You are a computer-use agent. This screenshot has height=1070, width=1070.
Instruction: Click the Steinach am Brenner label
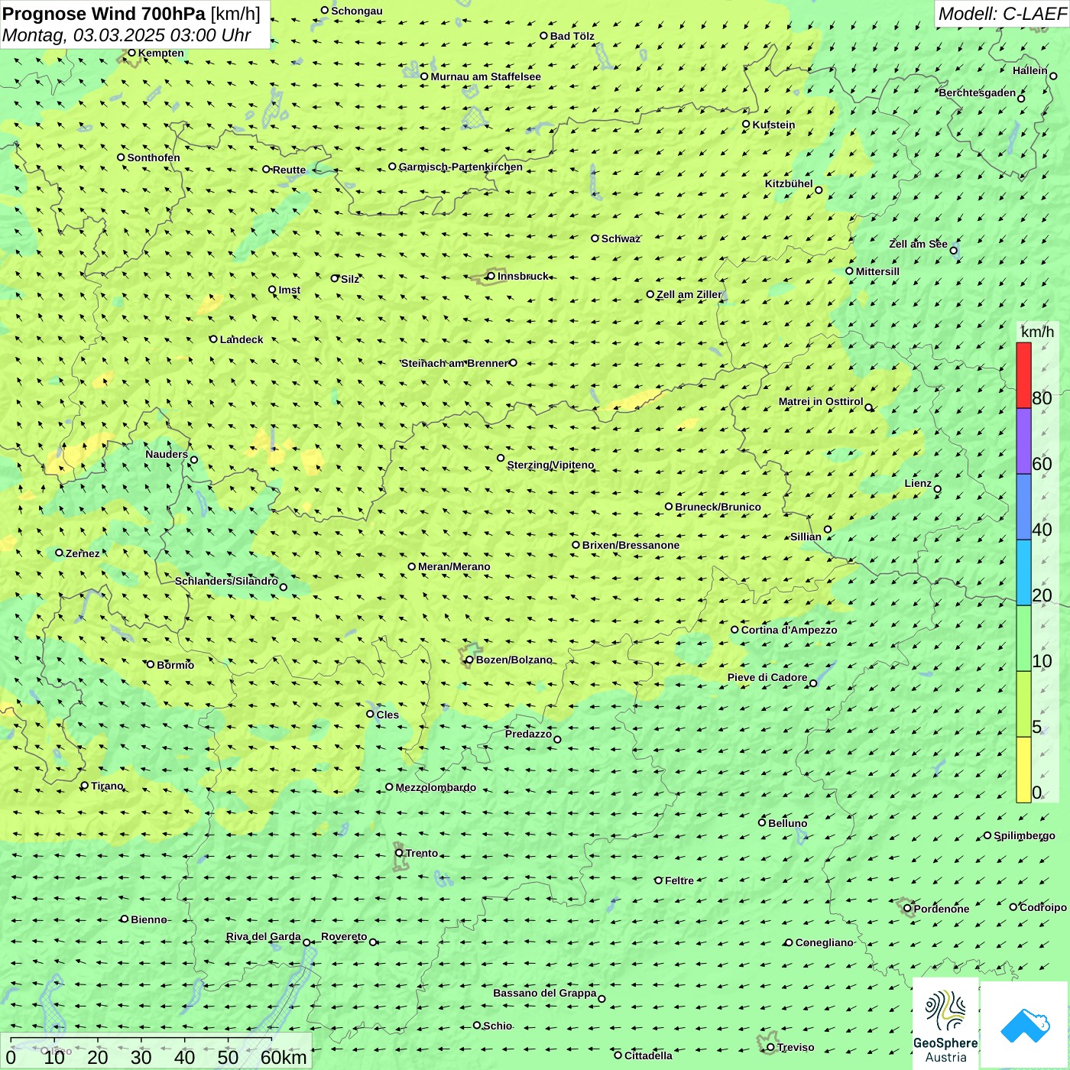(454, 363)
